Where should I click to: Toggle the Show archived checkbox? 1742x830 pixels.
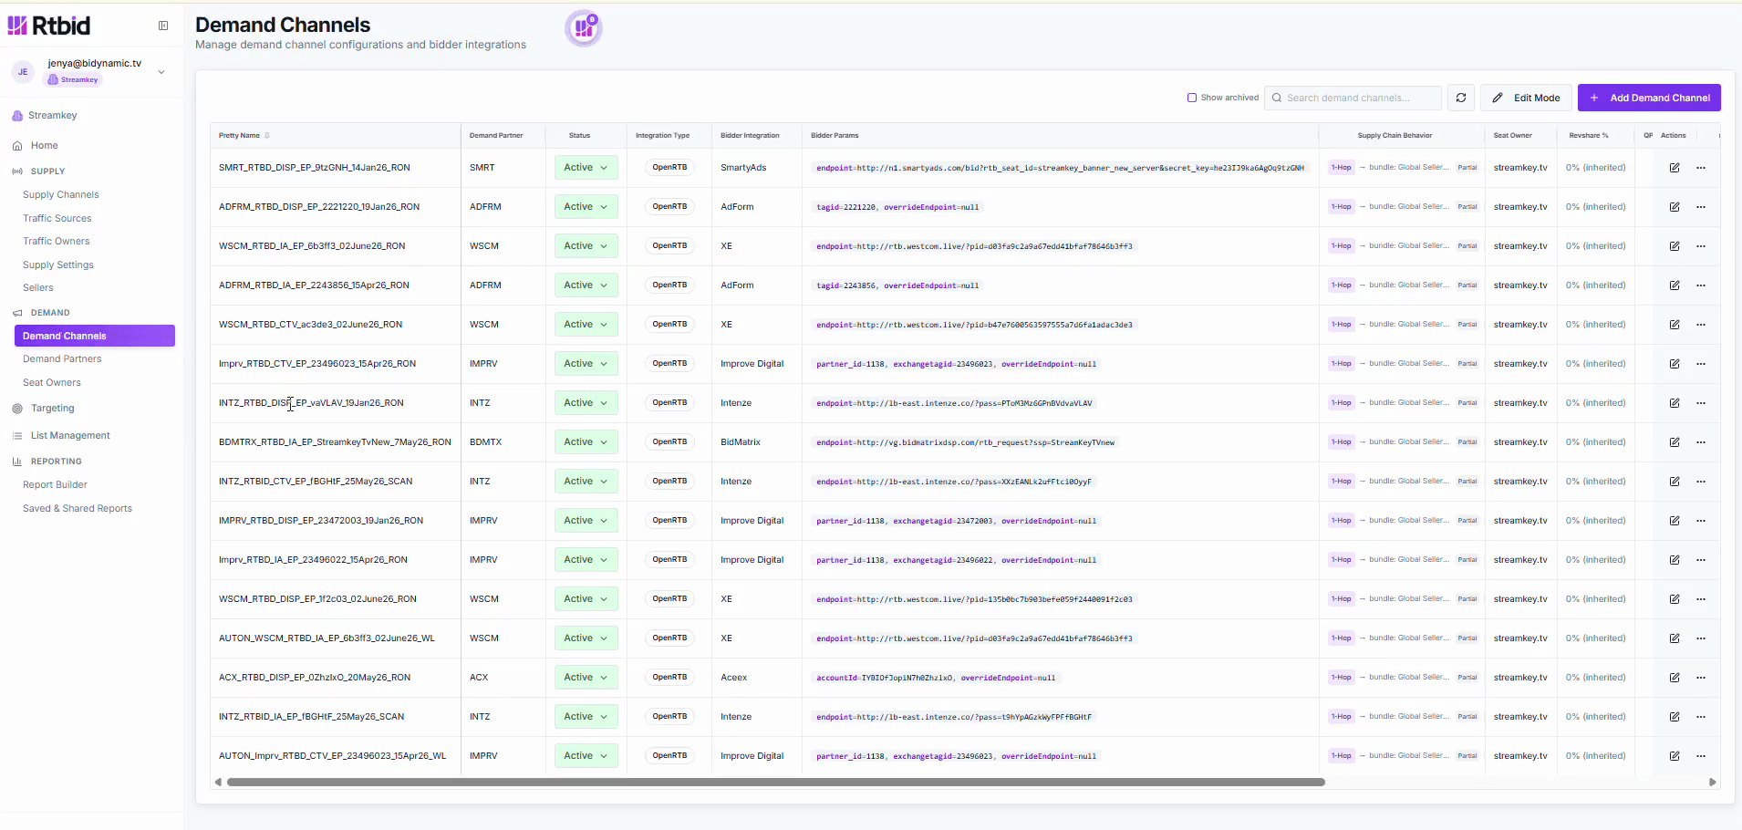1192,98
